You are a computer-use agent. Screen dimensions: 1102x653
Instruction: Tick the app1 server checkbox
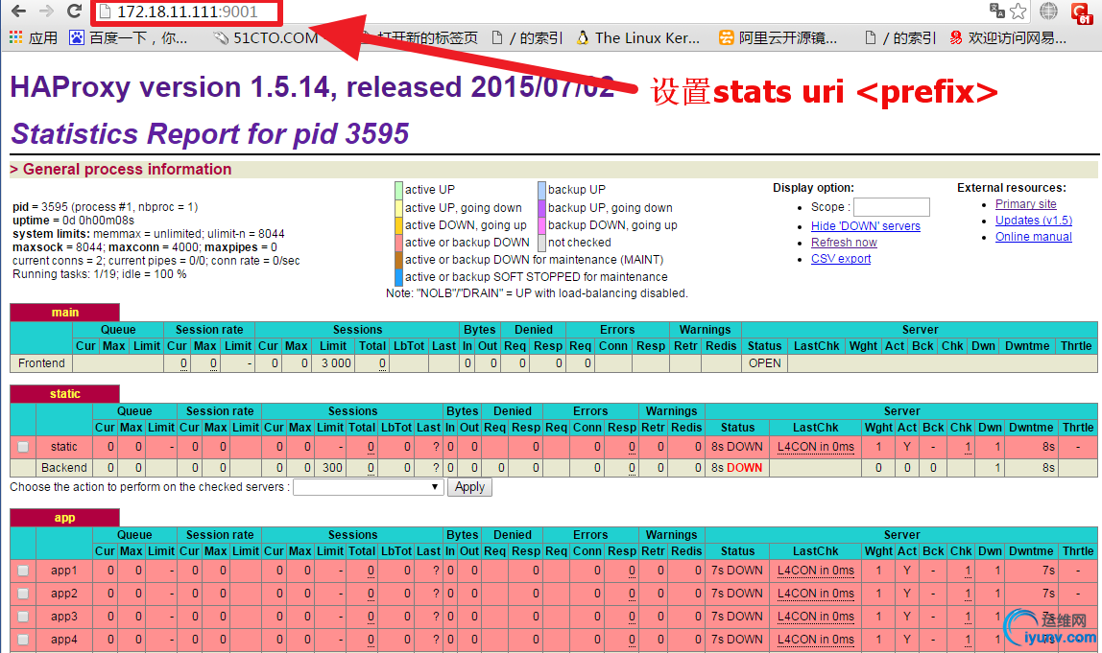(23, 571)
